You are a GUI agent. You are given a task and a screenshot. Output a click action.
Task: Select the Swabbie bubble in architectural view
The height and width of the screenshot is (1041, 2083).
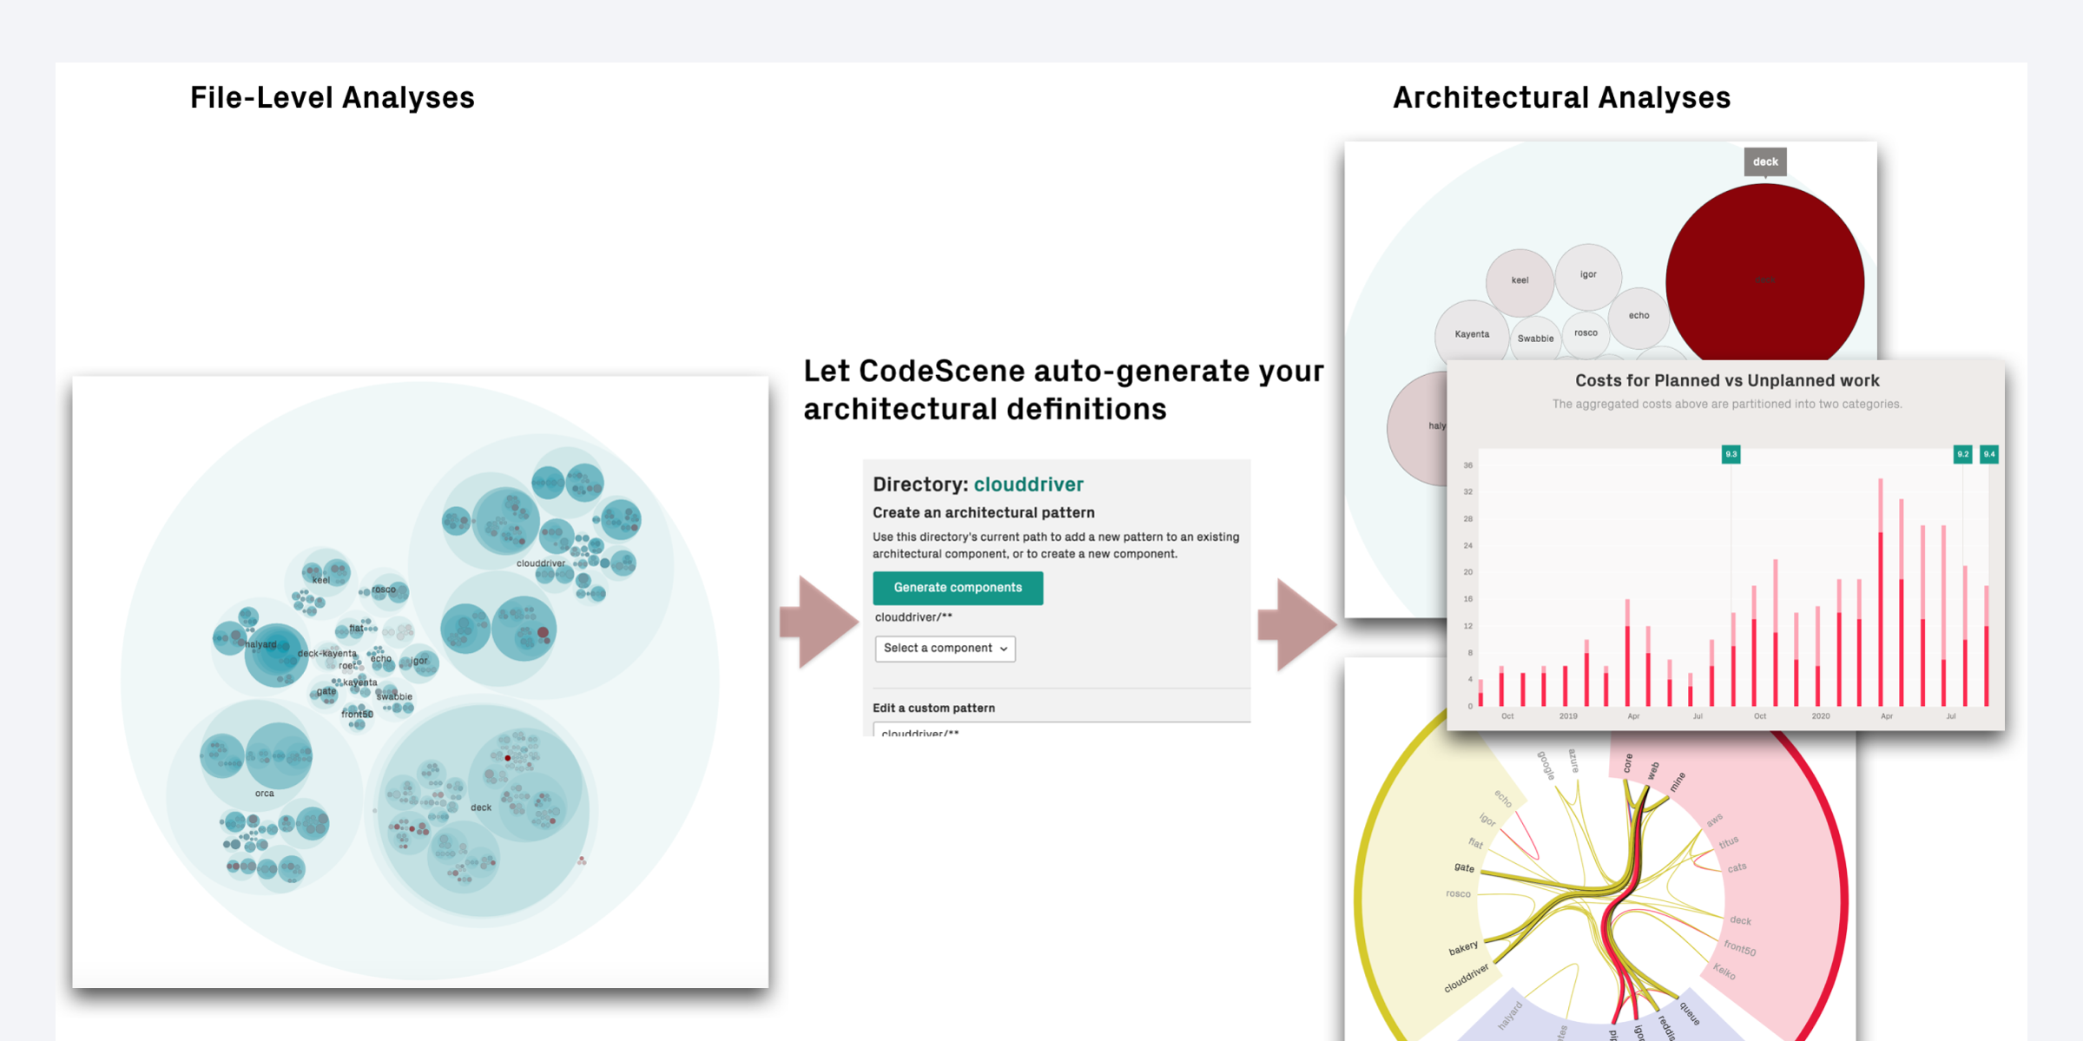[1535, 339]
